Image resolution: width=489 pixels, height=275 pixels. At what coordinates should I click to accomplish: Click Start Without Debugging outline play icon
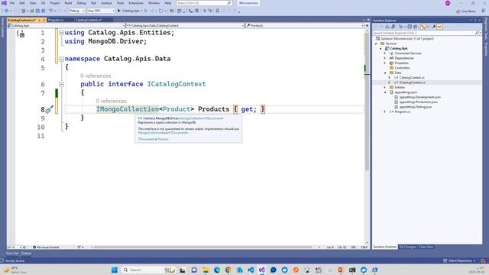pos(146,11)
